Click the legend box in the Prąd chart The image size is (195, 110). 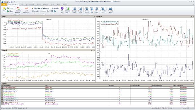click(x=14, y=55)
